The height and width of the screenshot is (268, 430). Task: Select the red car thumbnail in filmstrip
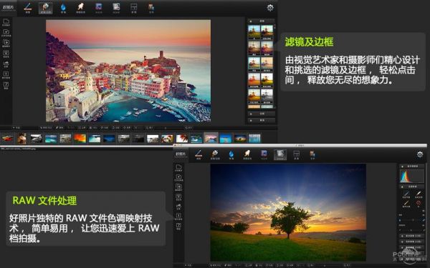pos(7,139)
